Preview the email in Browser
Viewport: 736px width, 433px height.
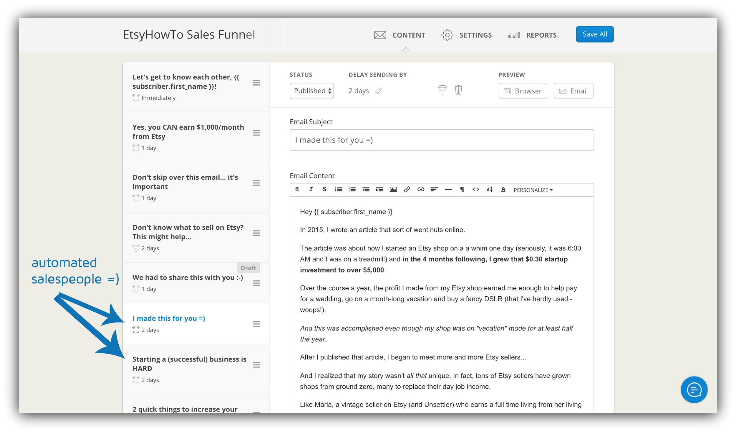click(x=523, y=91)
